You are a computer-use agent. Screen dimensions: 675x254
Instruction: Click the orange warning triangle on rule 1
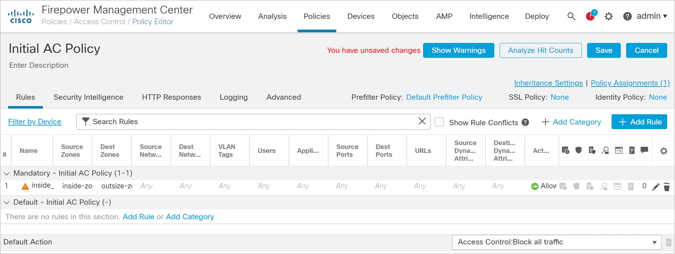(25, 186)
